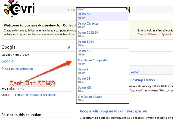This screenshot has width=173, height=119.
Task: Click Created on Mar 2, 2009 text
Action: click(15, 55)
